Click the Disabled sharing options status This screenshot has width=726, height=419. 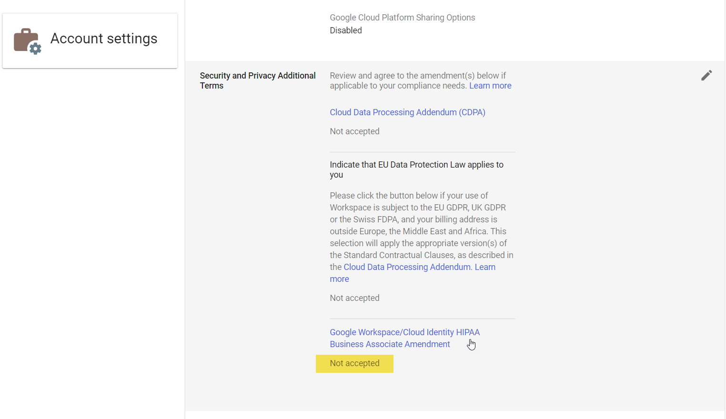coord(346,30)
